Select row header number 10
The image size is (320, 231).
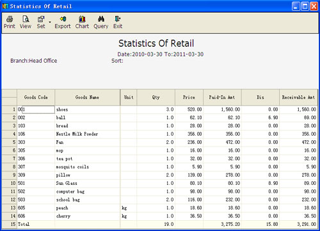pos(10,183)
